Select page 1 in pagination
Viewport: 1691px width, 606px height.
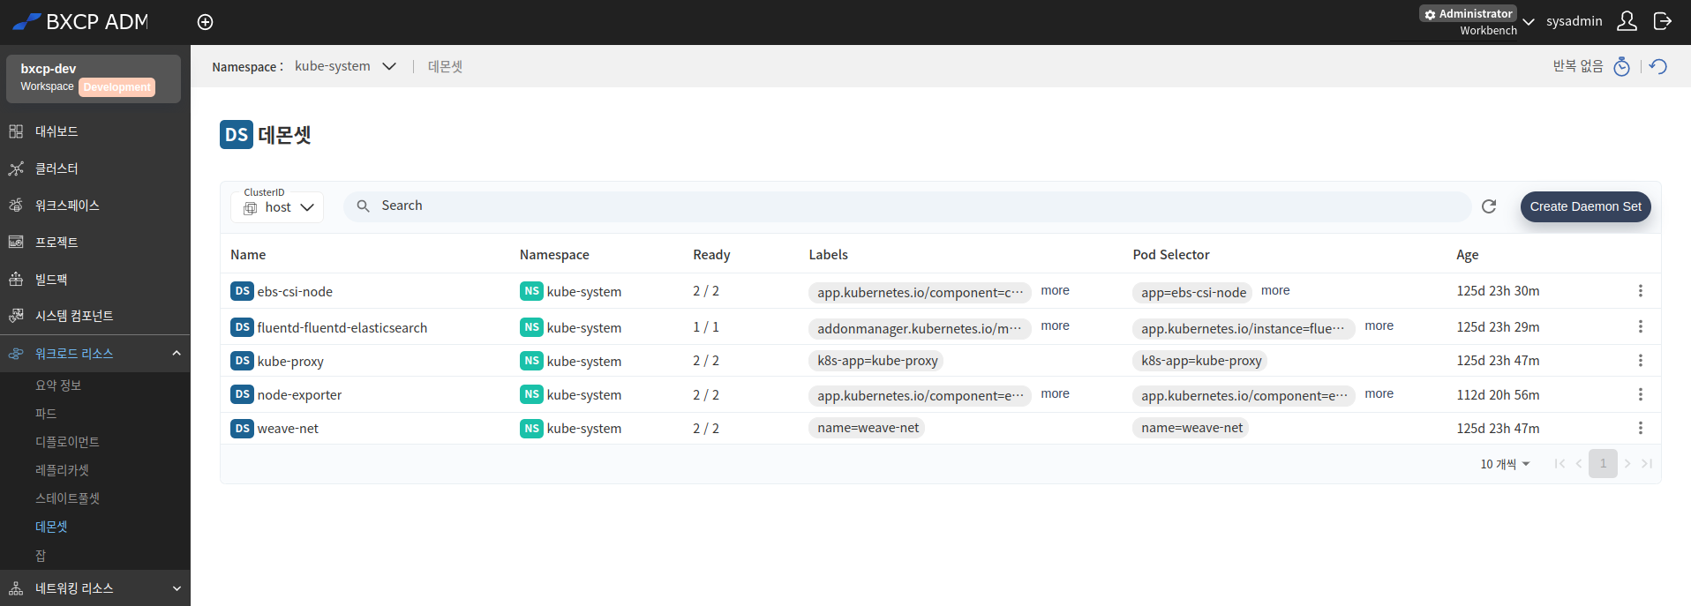point(1603,464)
